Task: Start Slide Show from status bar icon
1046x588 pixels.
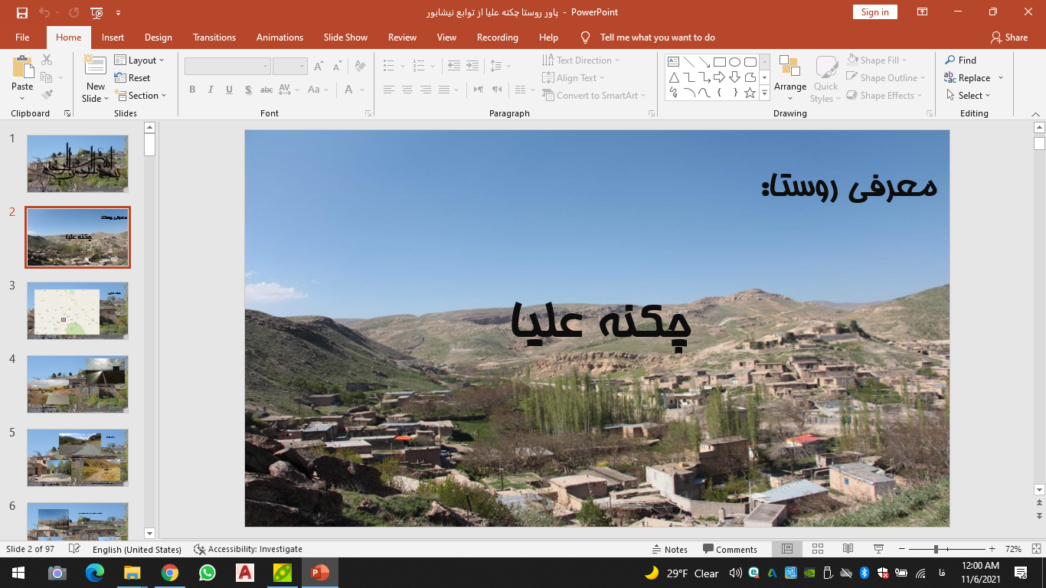Action: point(878,549)
